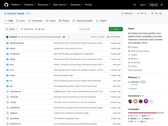Click the folder icon for assets
This screenshot has height=126, width=168.
pyautogui.click(x=7, y=48)
